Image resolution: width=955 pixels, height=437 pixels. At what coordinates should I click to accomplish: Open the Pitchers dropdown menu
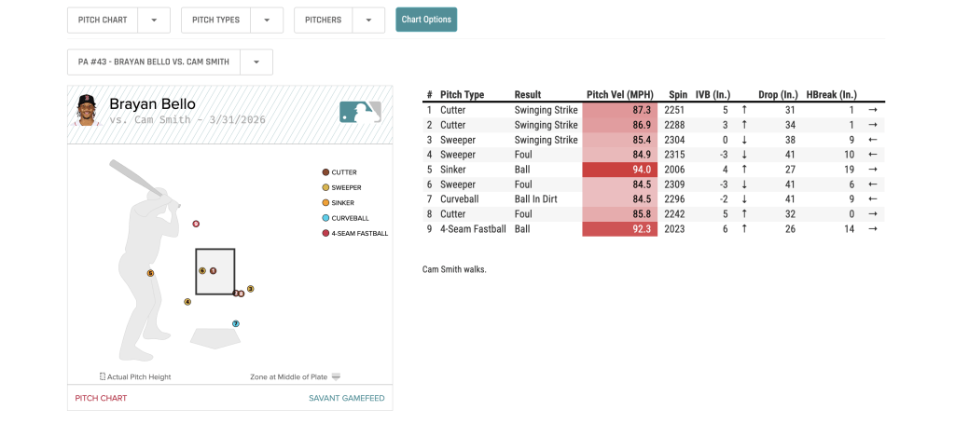(x=368, y=20)
